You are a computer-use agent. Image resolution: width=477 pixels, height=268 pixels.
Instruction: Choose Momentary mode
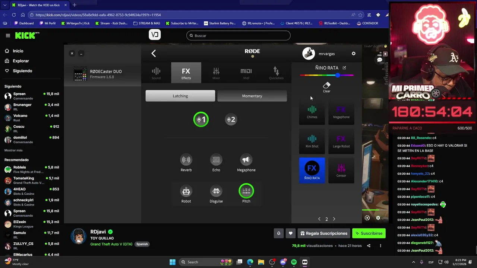point(252,96)
